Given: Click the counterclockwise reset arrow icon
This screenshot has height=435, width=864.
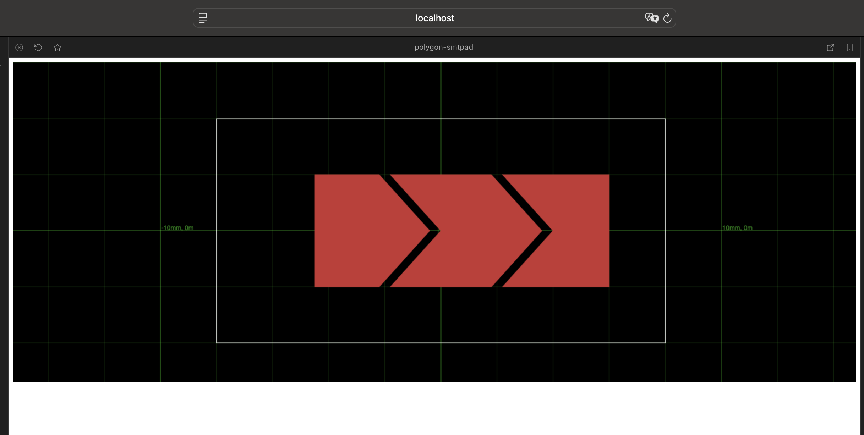Looking at the screenshot, I should 38,48.
